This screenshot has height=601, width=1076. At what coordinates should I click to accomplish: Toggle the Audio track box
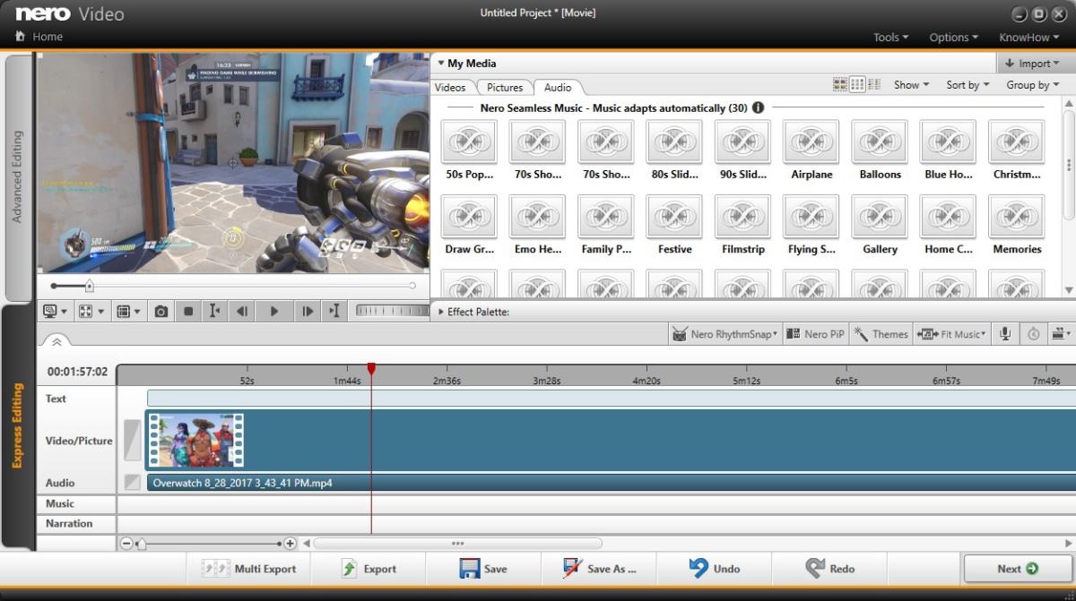[133, 482]
